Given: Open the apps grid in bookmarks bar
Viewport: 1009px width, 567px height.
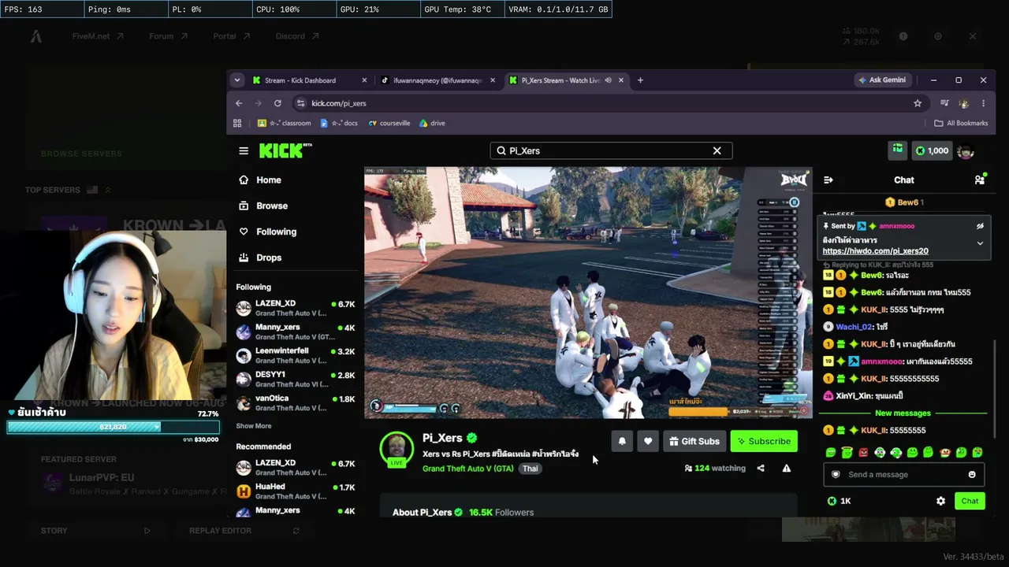Looking at the screenshot, I should (237, 124).
